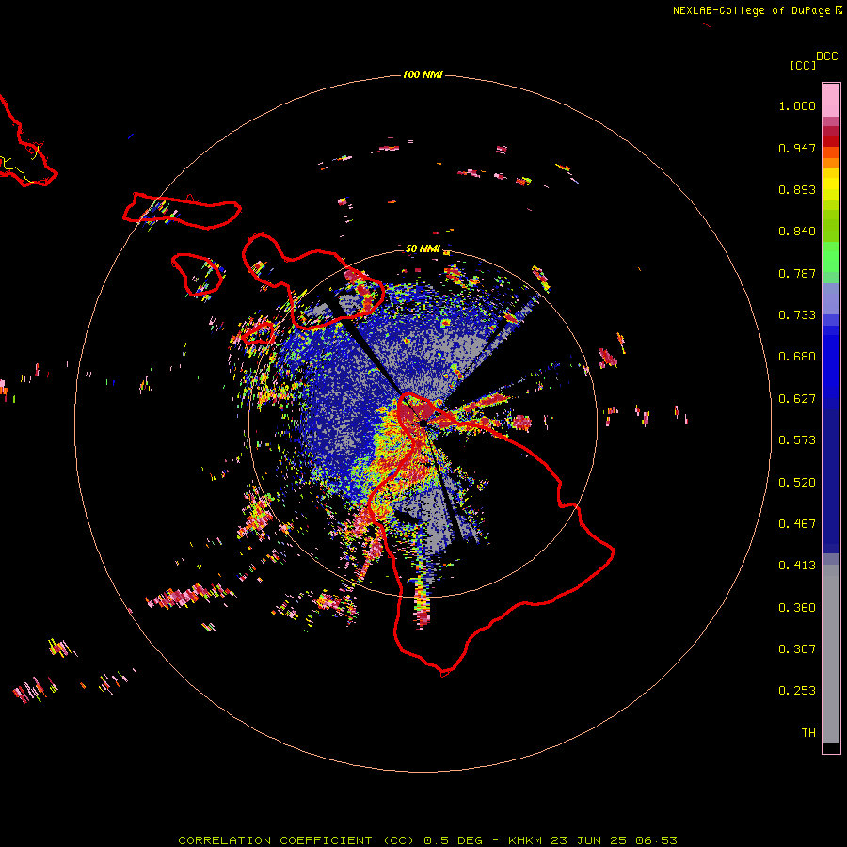Pick the bright green swatch on the color bar
Image resolution: width=847 pixels, height=847 pixels.
pos(831,257)
